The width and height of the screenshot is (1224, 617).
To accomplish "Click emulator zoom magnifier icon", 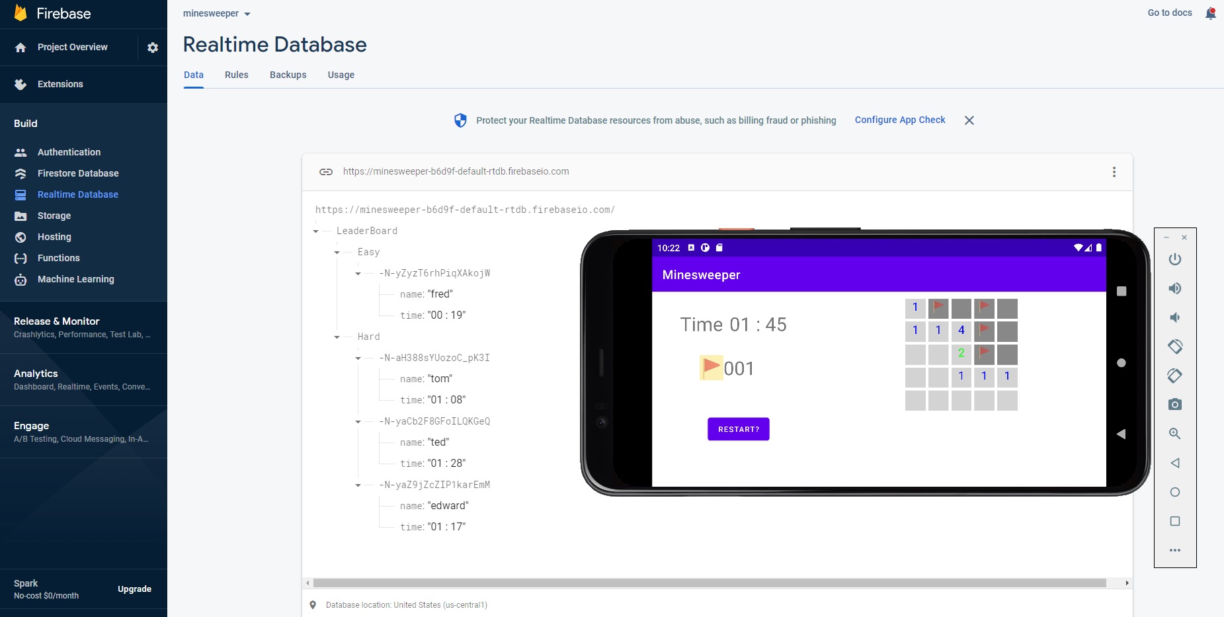I will [1175, 434].
